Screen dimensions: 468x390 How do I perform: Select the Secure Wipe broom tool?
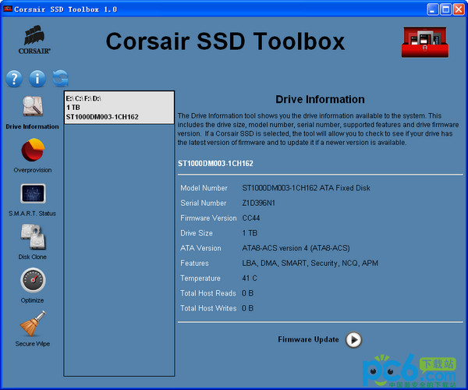coord(32,323)
